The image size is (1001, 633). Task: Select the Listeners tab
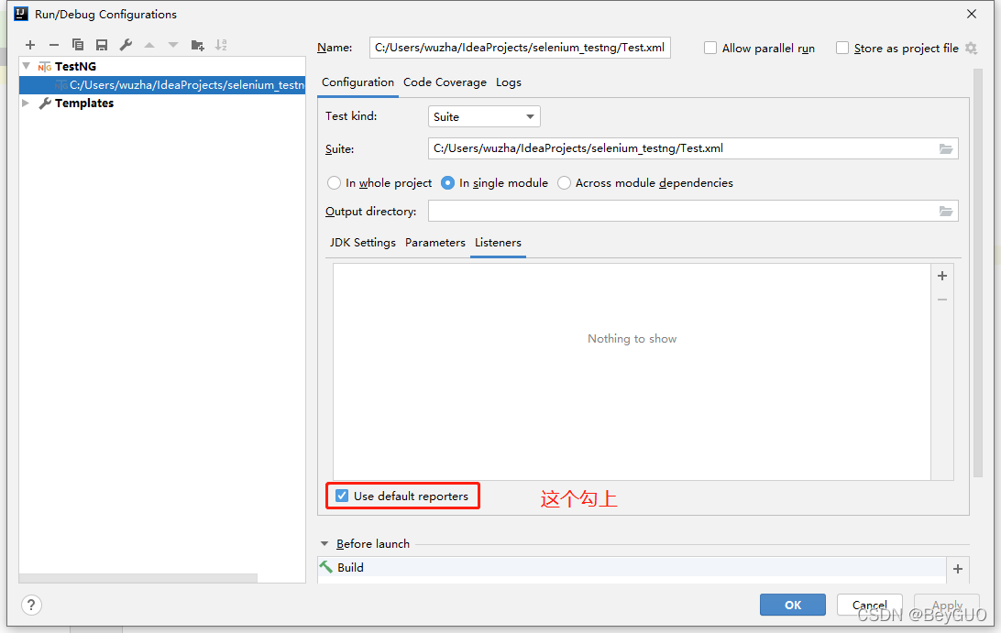click(x=498, y=243)
